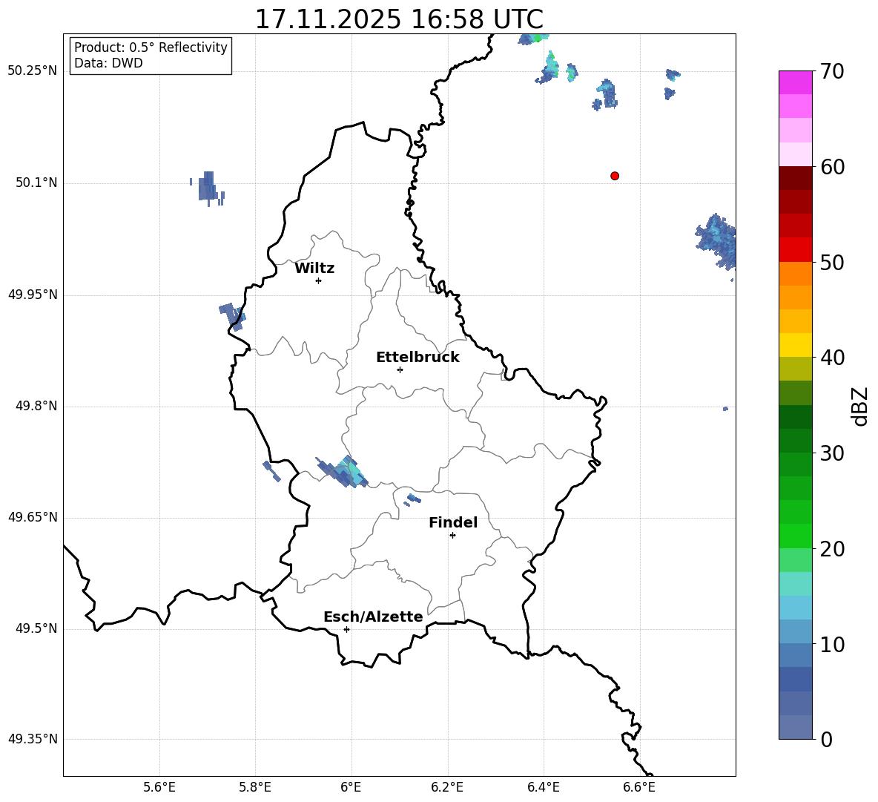The image size is (878, 802).
Task: Click the magenta swatch at top of colorbar
Action: [795, 82]
